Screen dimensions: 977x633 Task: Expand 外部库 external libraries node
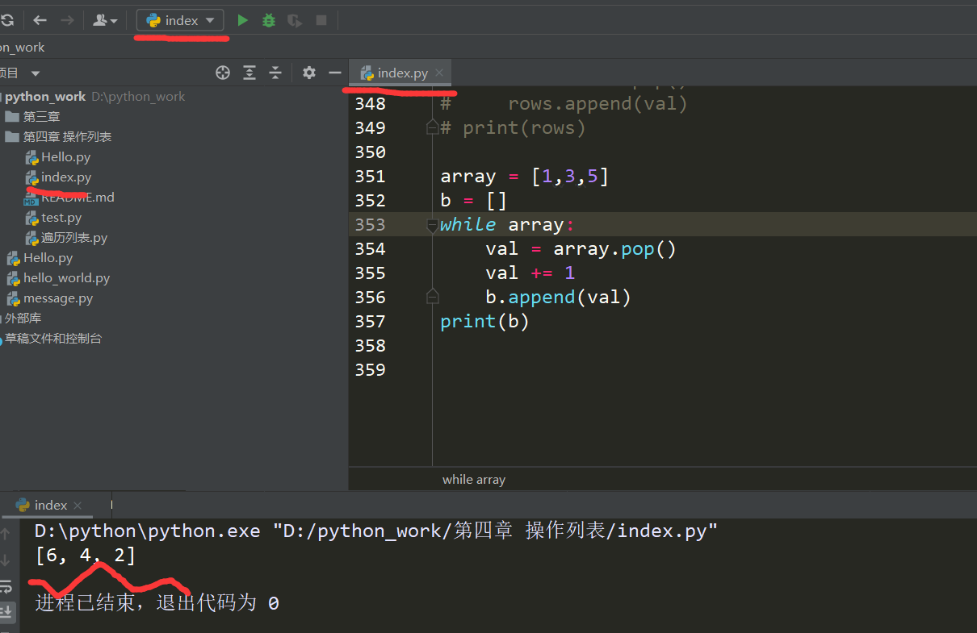(x=21, y=319)
